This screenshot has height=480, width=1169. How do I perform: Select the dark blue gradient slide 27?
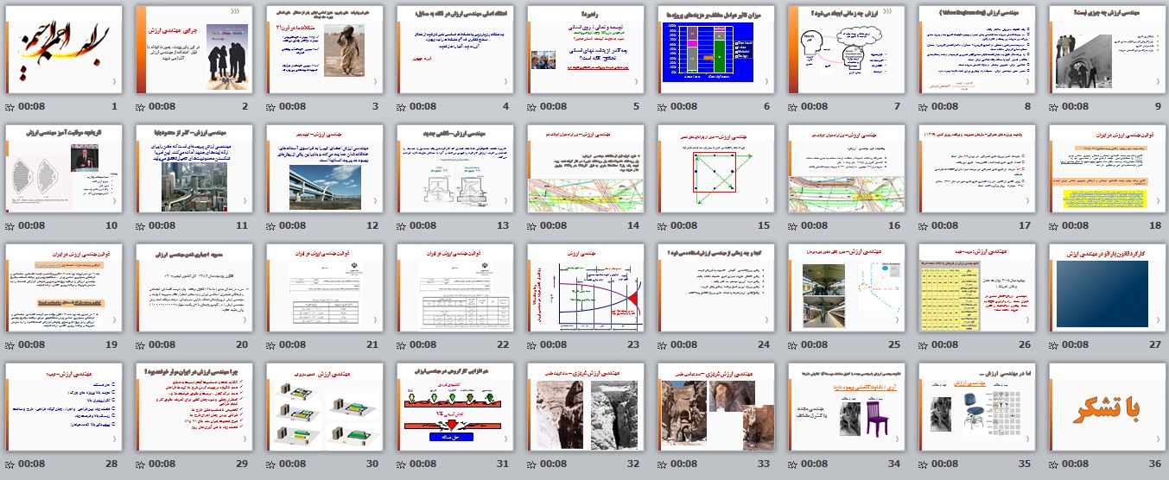(1107, 288)
